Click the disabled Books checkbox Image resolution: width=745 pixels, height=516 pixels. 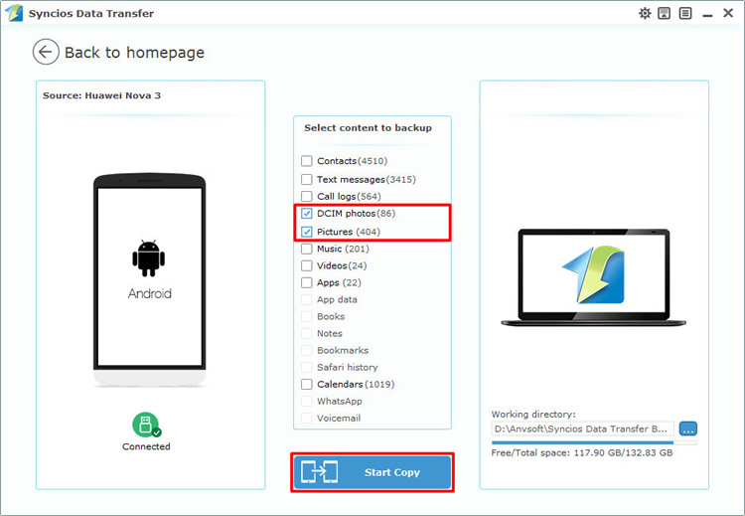pyautogui.click(x=307, y=316)
